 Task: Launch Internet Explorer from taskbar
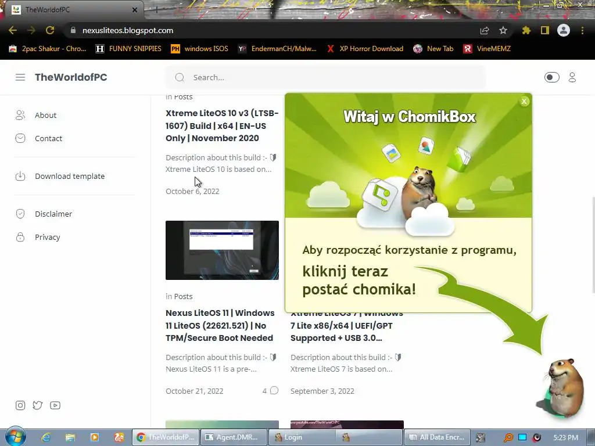(46, 437)
